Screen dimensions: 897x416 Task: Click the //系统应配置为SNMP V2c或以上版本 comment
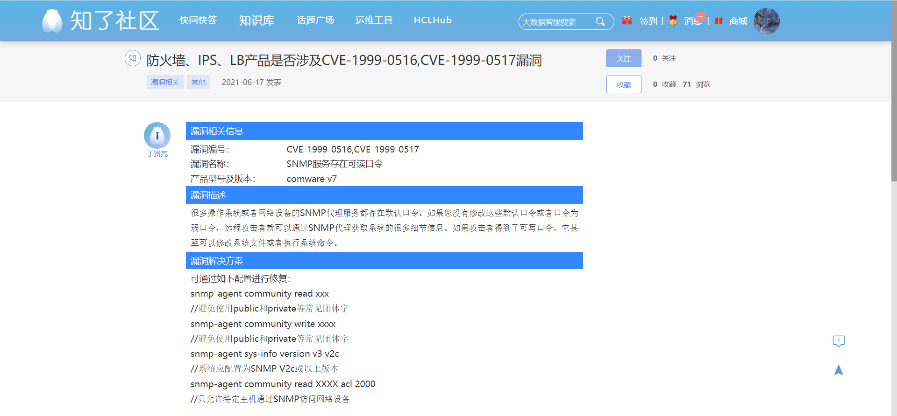(x=264, y=368)
